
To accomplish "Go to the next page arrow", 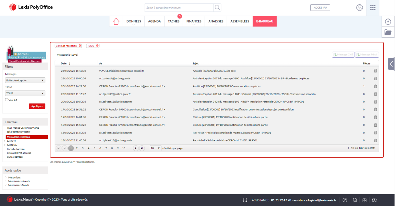I will pyautogui.click(x=136, y=148).
